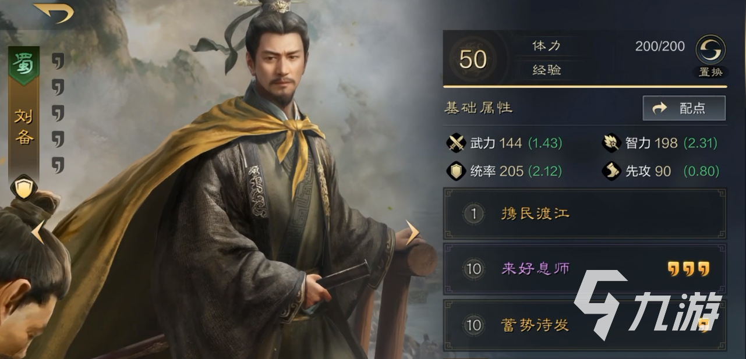Tap the top star slot beside 刘备
The image size is (746, 359).
[x=57, y=61]
